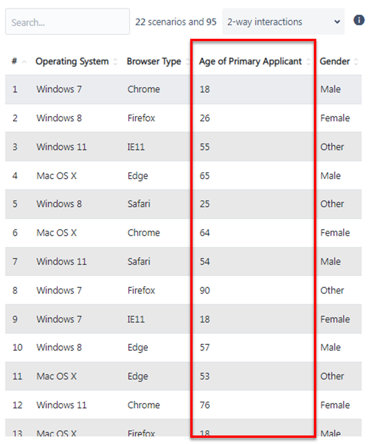The width and height of the screenshot is (372, 444).
Task: Click the age 65 cell in row 4
Action: pyautogui.click(x=205, y=175)
